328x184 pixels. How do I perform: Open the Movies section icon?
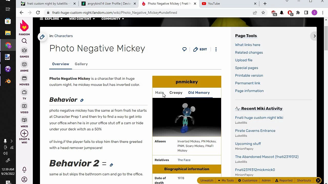pyautogui.click(x=24, y=78)
